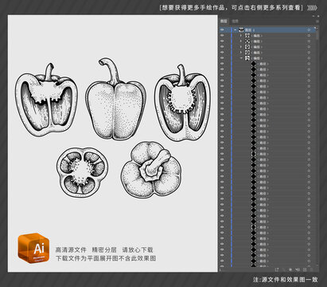The image size is (327, 287).
Task: Toggle eye icon of the third collapsed 编组 group
Action: pyautogui.click(x=222, y=47)
